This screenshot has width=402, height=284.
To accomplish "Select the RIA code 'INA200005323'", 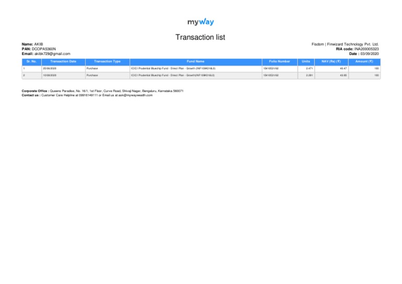I will coord(366,49).
